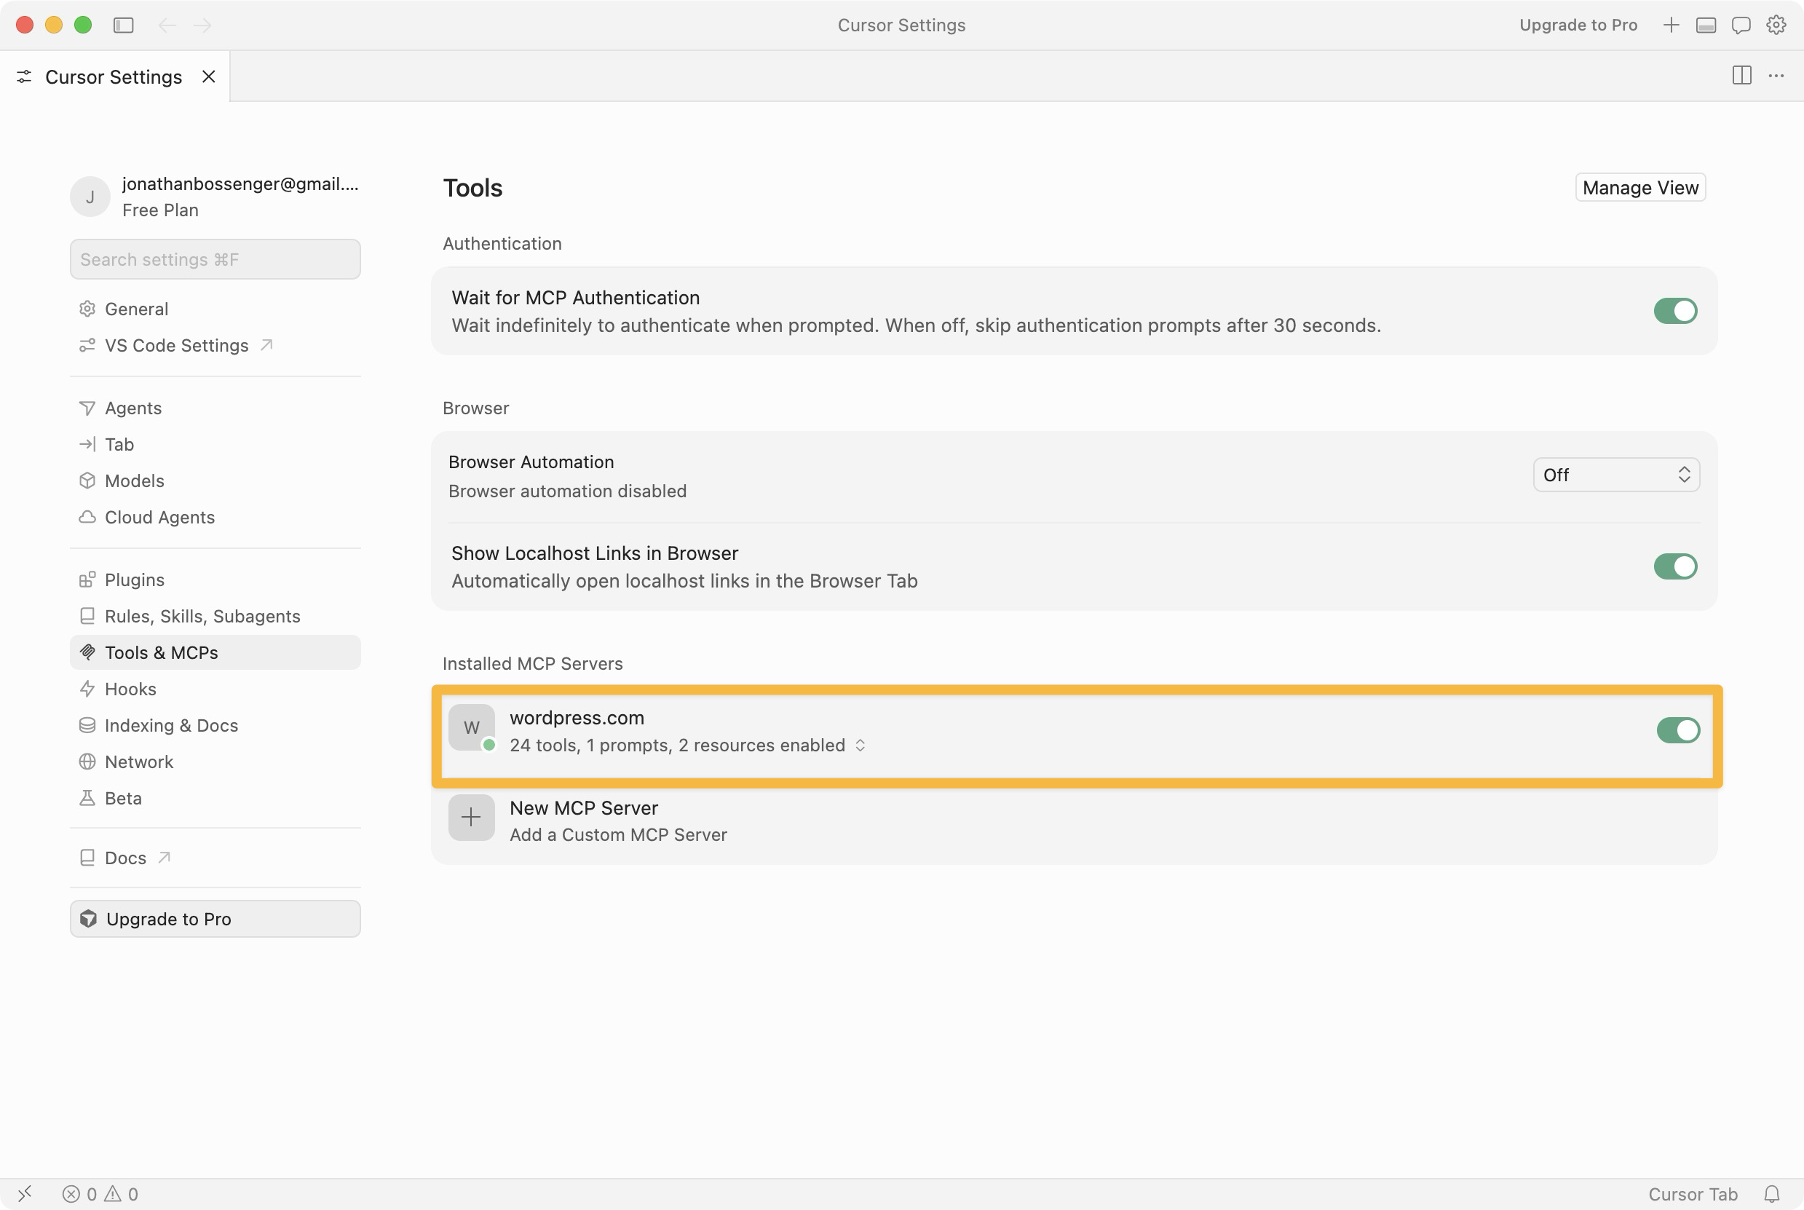This screenshot has height=1210, width=1804.
Task: Open the Models settings section
Action: point(215,480)
